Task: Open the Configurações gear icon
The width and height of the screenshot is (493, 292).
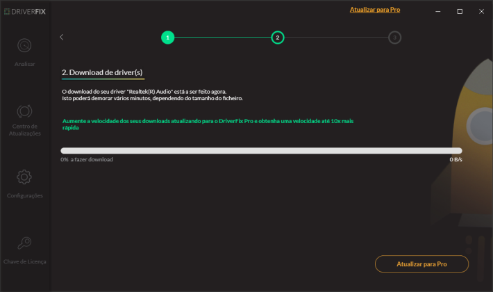Action: [24, 177]
